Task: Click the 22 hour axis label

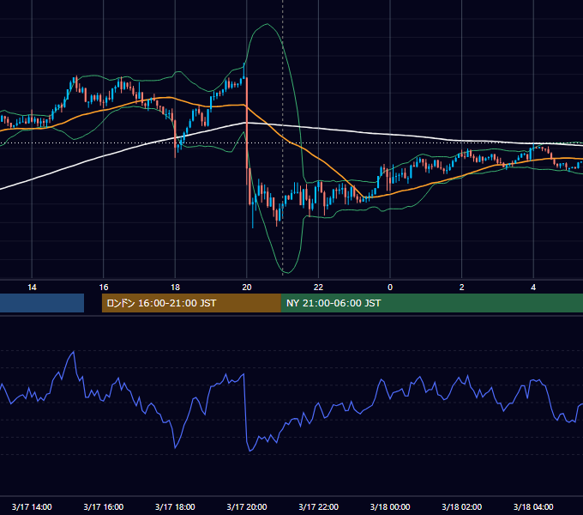Action: click(318, 288)
